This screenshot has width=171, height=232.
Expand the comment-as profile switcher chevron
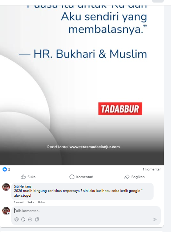tap(9, 213)
